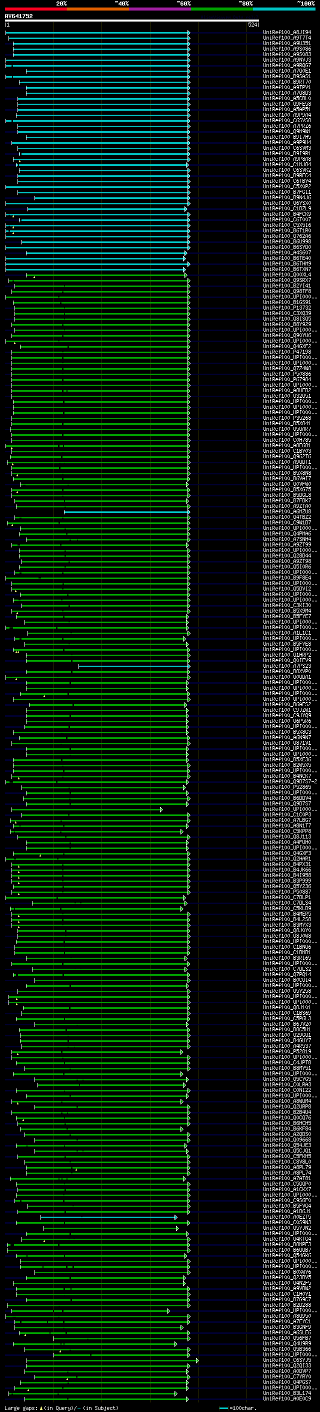Open hit UniRef100_Q9D7S7-2

click(x=290, y=781)
